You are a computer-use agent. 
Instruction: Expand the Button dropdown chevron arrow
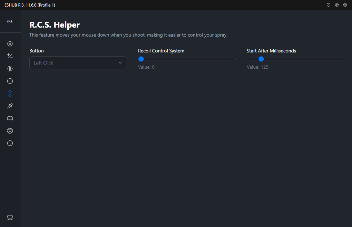click(120, 63)
